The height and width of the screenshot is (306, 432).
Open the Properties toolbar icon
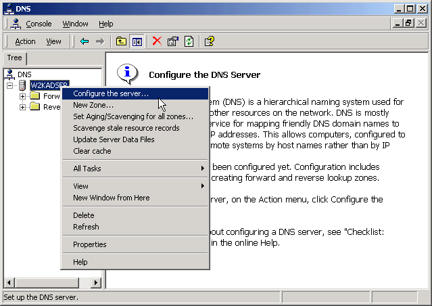(x=173, y=41)
